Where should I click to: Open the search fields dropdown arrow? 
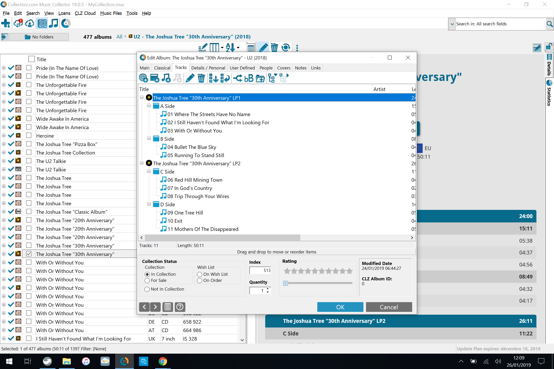(x=452, y=24)
